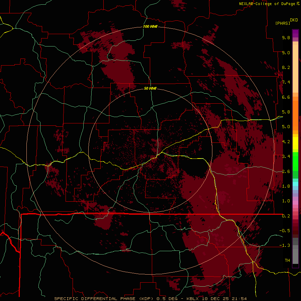Click the 2.6 value on the color scale
301x301 pixels.
tap(286, 172)
